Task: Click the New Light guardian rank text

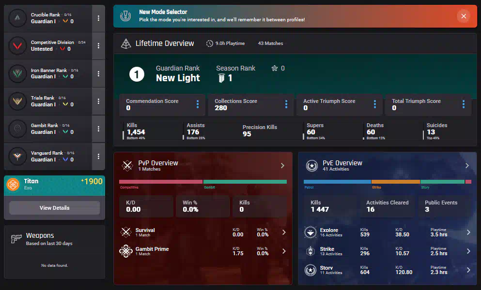Action: coord(178,78)
